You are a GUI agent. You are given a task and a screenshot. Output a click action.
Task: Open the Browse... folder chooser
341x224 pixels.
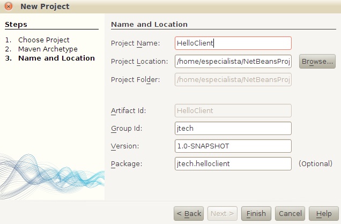pyautogui.click(x=317, y=62)
